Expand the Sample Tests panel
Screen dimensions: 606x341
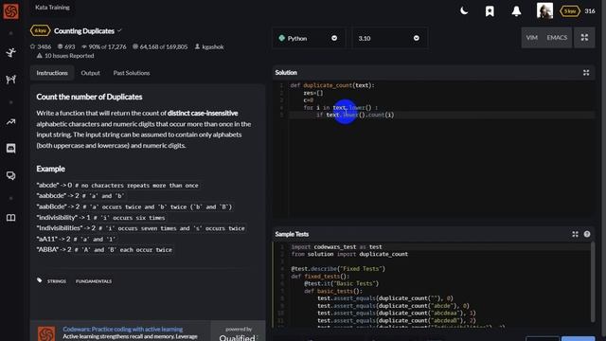pos(575,234)
